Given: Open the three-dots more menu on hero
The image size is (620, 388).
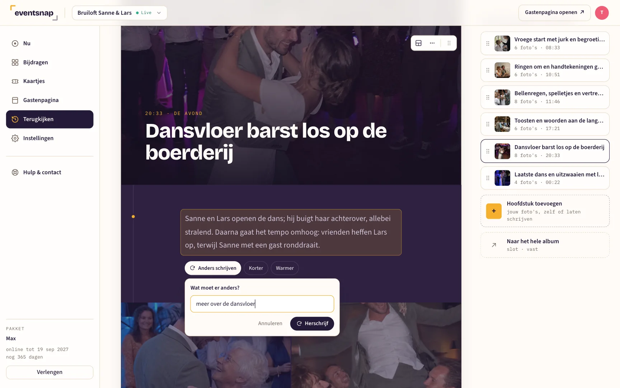Looking at the screenshot, I should coord(432,43).
